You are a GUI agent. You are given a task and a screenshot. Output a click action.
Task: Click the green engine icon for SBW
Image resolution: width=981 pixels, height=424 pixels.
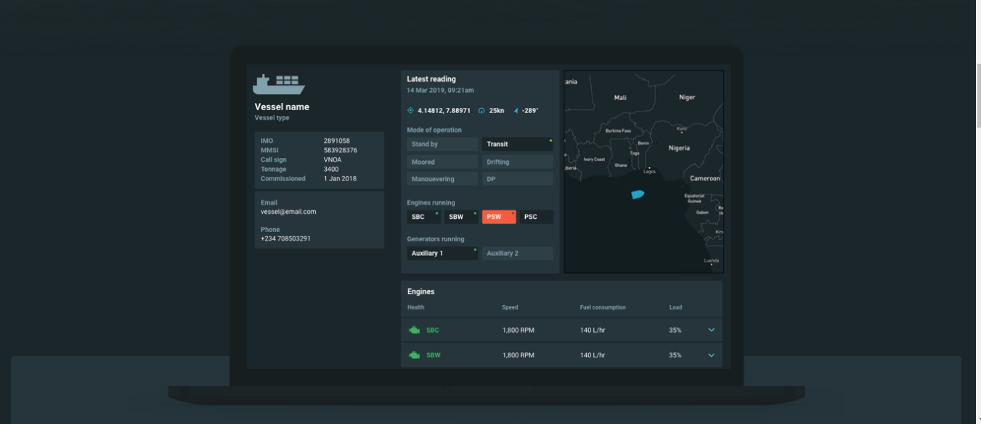(x=415, y=355)
